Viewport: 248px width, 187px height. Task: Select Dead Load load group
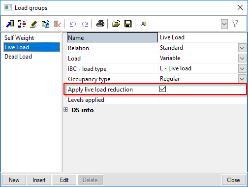pos(18,57)
